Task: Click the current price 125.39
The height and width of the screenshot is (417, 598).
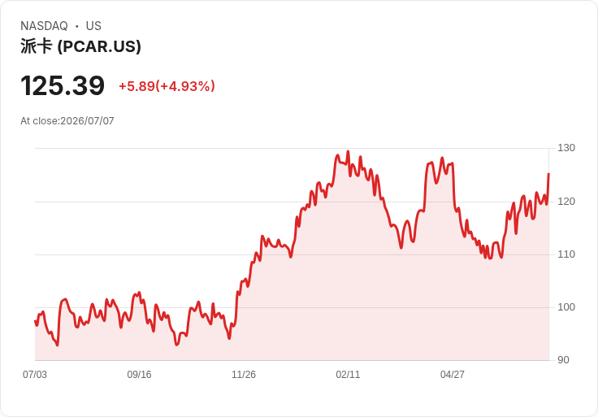Action: point(63,85)
